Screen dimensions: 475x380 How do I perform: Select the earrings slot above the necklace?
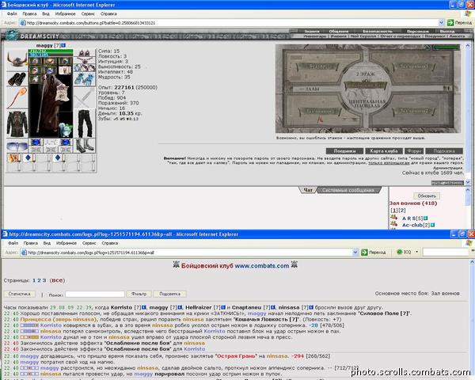pyautogui.click(x=85, y=53)
